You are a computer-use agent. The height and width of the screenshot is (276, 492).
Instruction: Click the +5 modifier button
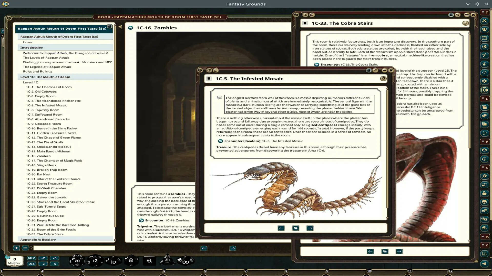[54, 258]
